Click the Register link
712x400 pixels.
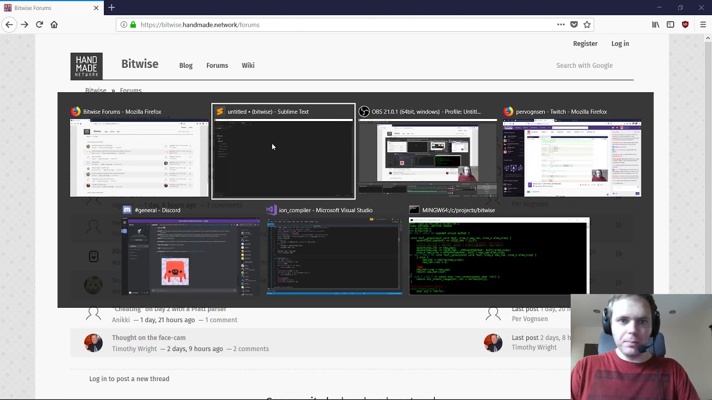[x=585, y=43]
